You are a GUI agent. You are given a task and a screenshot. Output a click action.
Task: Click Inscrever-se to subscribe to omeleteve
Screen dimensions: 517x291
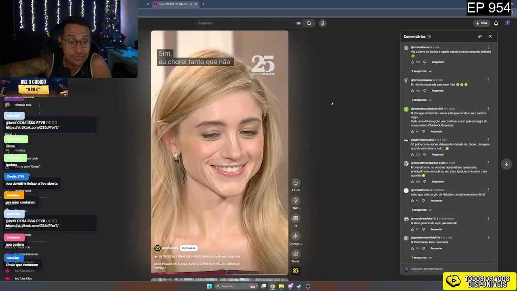[x=189, y=248]
